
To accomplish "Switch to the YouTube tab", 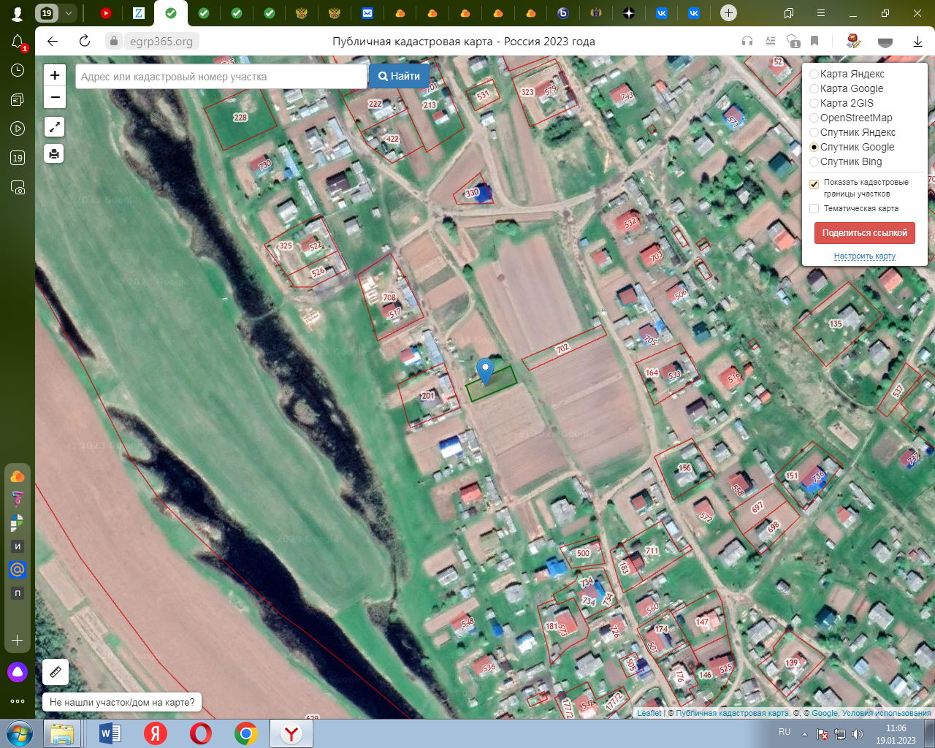I will click(106, 13).
